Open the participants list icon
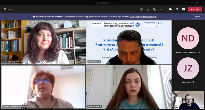The height and width of the screenshot is (110, 205). [141, 9]
